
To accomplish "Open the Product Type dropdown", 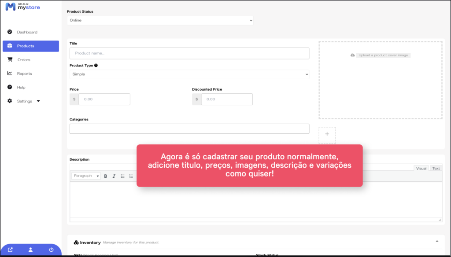I will [189, 74].
